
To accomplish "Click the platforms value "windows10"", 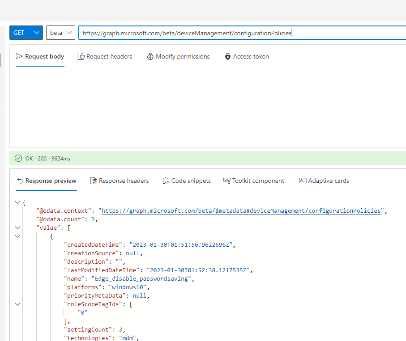I will [128, 287].
